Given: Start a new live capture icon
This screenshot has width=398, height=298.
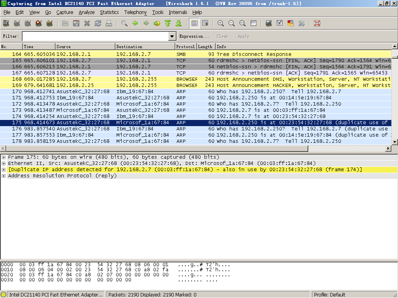Looking at the screenshot, I should (28, 23).
